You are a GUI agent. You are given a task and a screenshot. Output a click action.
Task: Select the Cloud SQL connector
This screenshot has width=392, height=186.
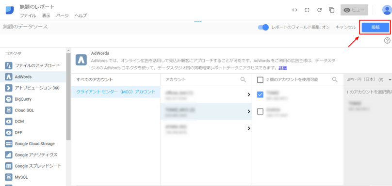click(x=33, y=110)
